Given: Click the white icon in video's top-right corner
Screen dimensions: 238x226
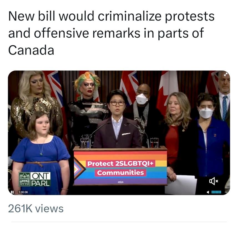Looking at the screenshot, I should tap(226, 74).
